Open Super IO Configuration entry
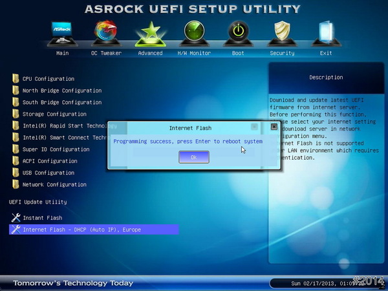Screen dimensions: 388x291 coord(56,149)
